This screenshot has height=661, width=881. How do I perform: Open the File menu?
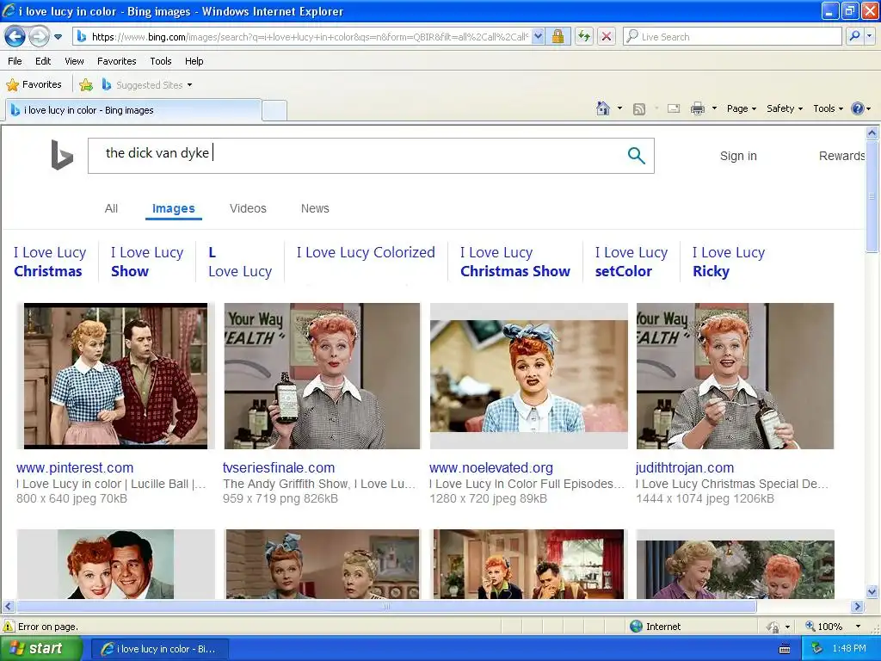(x=15, y=61)
